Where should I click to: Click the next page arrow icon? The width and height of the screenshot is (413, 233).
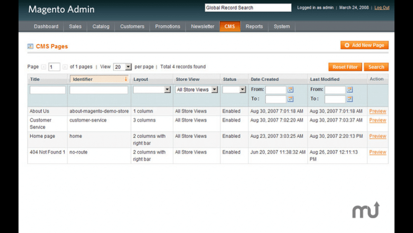tap(65, 67)
